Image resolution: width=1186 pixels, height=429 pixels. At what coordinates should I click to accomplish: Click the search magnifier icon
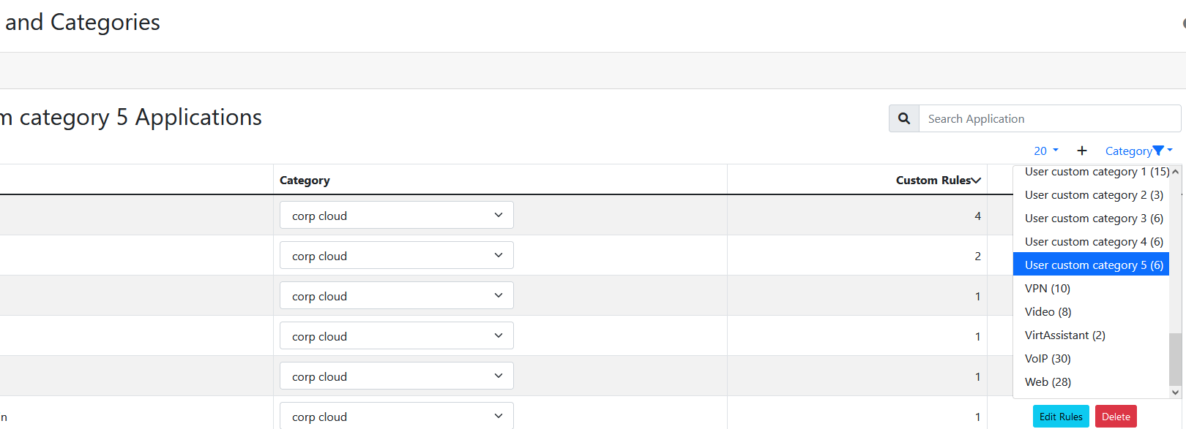tap(903, 118)
